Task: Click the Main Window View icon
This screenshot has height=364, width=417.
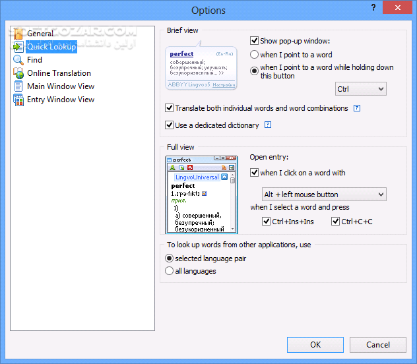Action: 18,86
